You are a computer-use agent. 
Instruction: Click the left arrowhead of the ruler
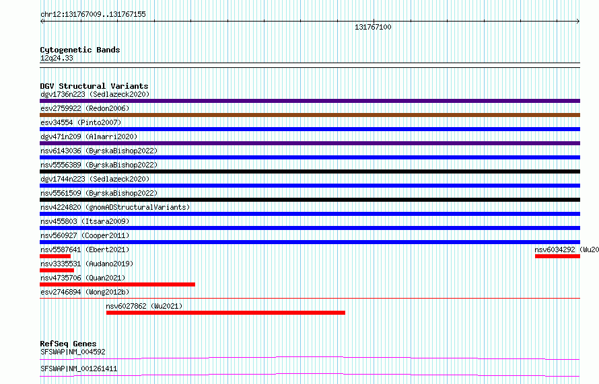[42, 22]
